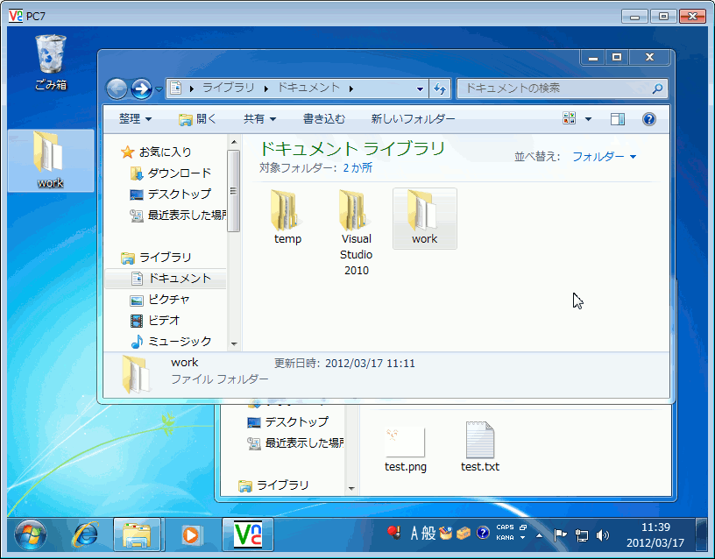Refresh the current folder view
This screenshot has height=559, width=715.
[x=440, y=88]
